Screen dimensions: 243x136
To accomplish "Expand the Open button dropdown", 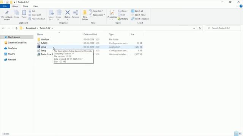I will pyautogui.click(x=128, y=11).
